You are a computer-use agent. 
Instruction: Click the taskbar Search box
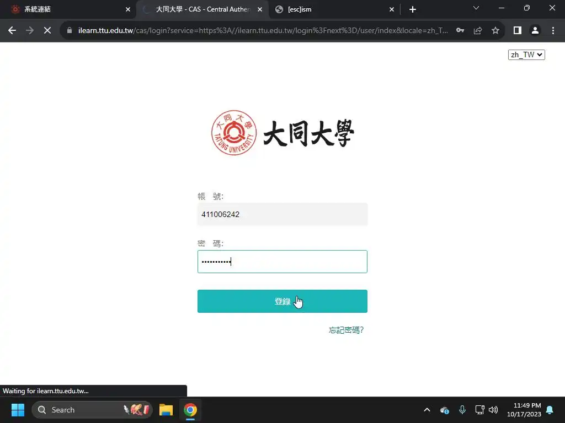(x=92, y=410)
